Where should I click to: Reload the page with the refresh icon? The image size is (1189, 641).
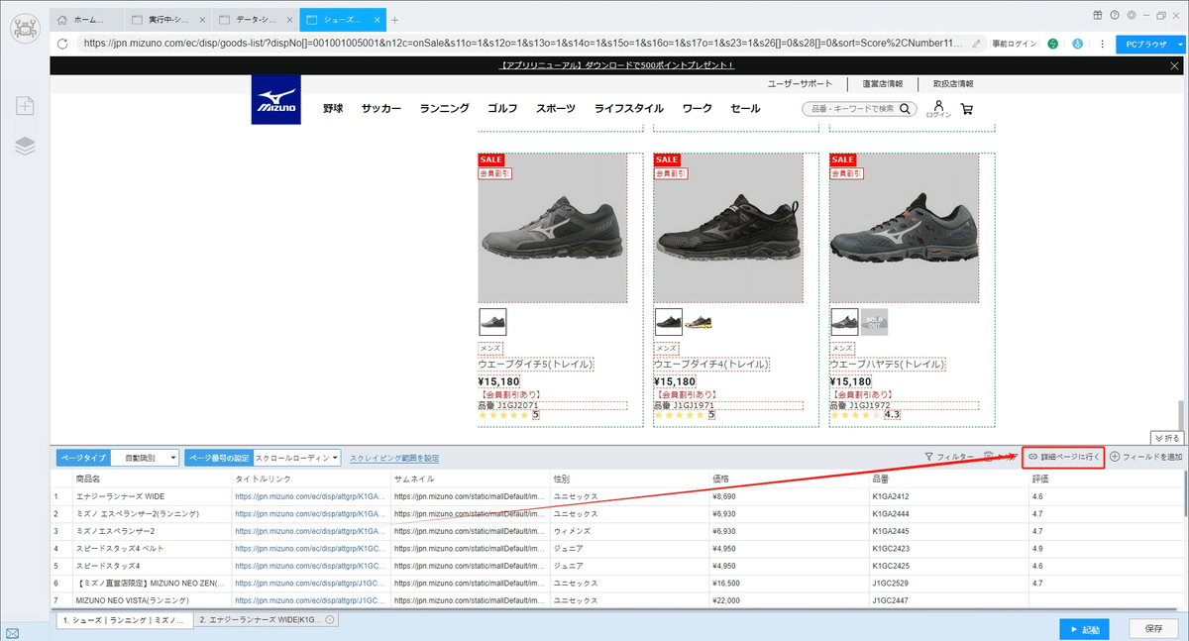coord(63,44)
